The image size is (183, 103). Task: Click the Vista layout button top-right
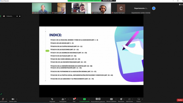[181, 5]
